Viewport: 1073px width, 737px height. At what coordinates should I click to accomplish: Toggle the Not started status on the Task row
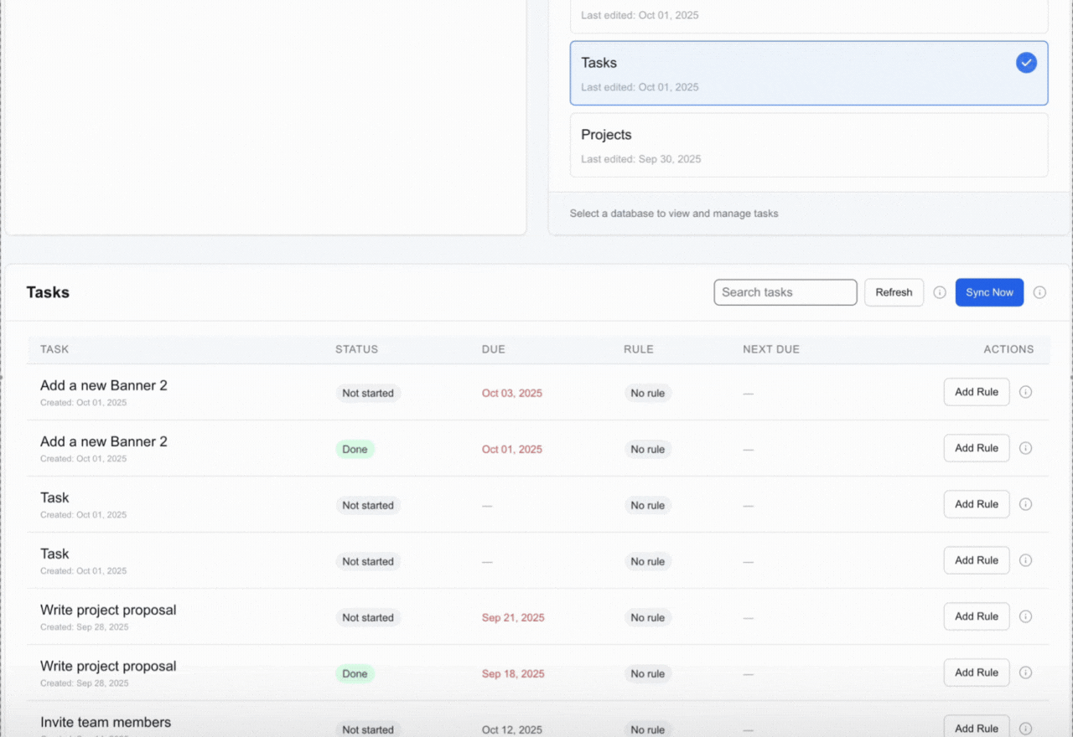[368, 505]
